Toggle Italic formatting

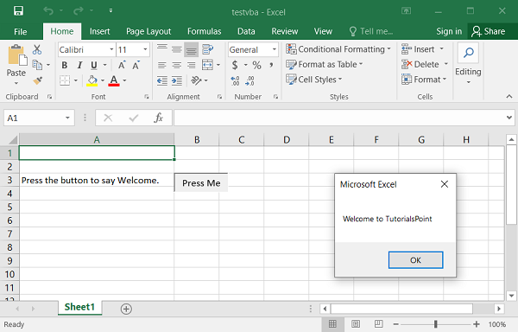coord(79,65)
